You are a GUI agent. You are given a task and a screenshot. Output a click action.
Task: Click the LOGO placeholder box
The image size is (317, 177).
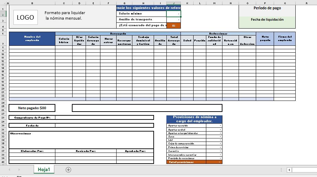pyautogui.click(x=25, y=18)
